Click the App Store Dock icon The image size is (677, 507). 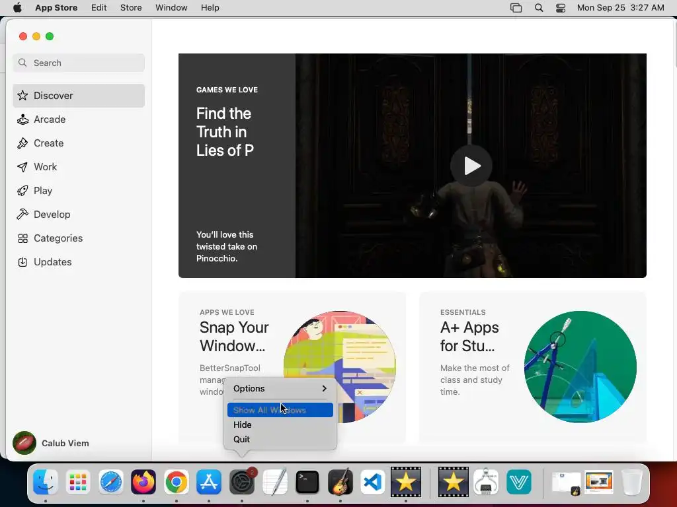(209, 481)
